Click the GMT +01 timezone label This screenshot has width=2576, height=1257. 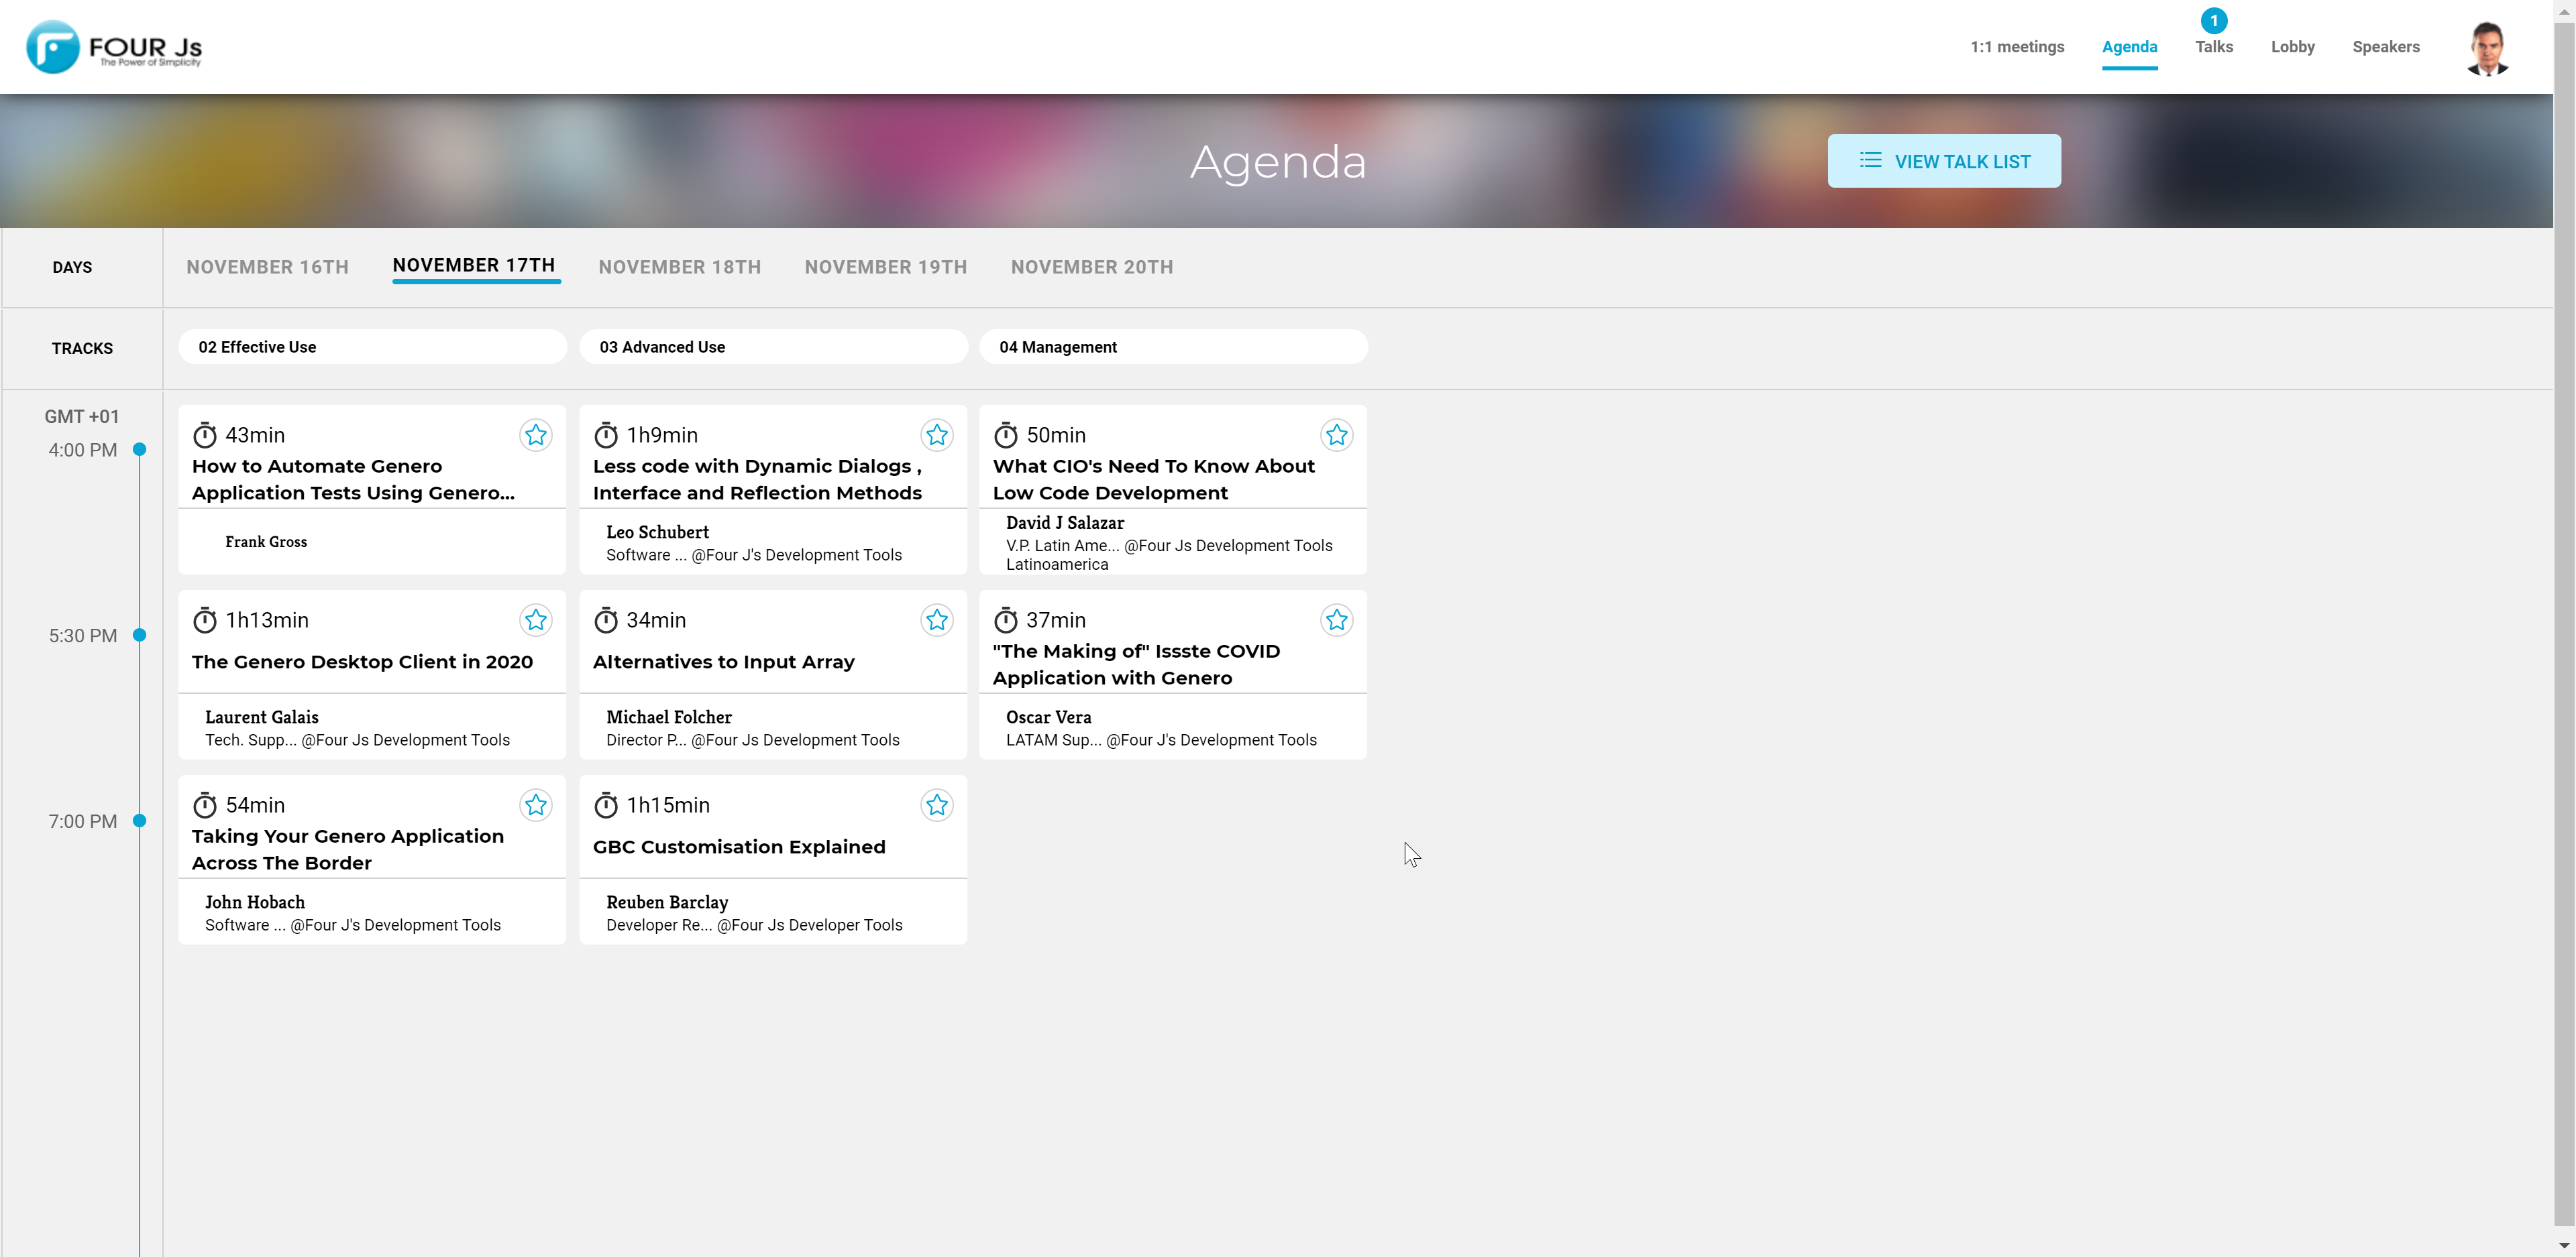pos(82,417)
